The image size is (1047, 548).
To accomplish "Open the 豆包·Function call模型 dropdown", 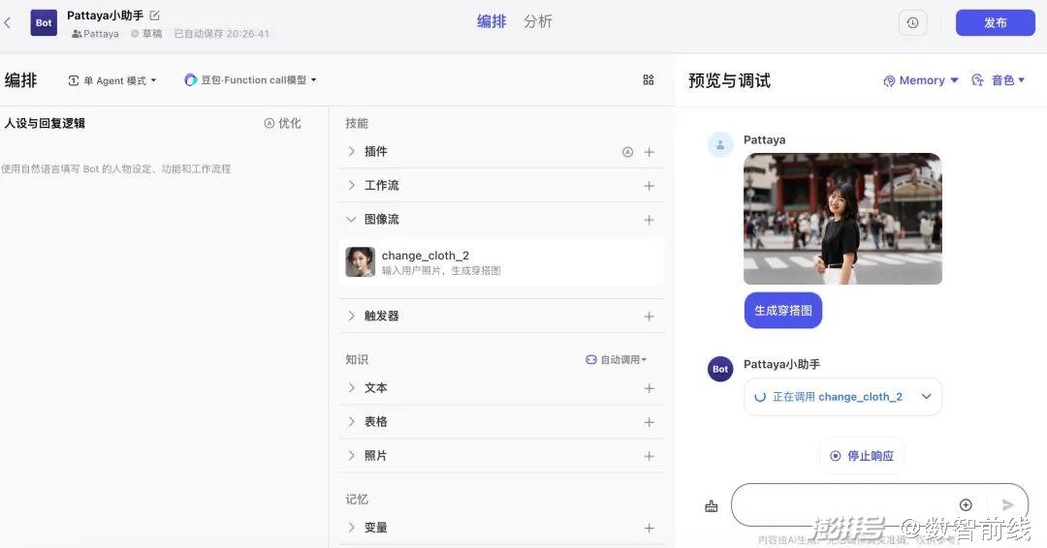I will pyautogui.click(x=250, y=80).
